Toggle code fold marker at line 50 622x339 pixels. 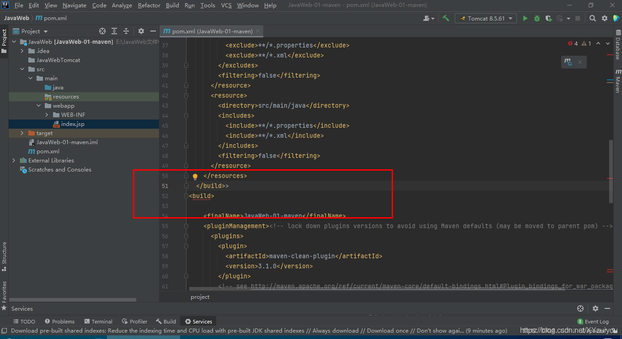(x=186, y=176)
